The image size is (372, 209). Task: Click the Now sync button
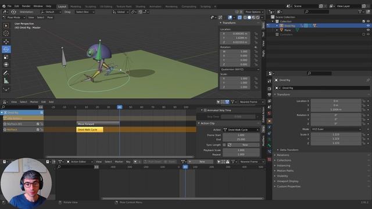point(245,145)
